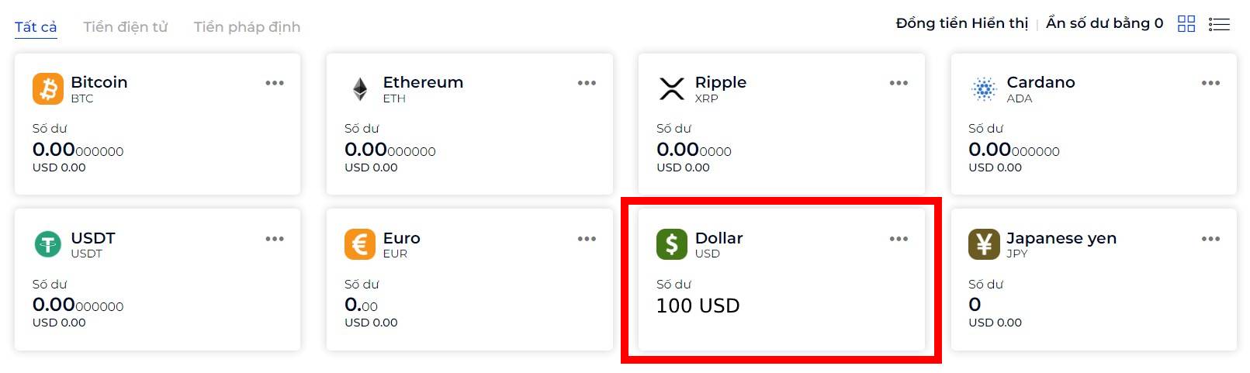
Task: Click the Cardano ADA logo icon
Action: pyautogui.click(x=984, y=89)
